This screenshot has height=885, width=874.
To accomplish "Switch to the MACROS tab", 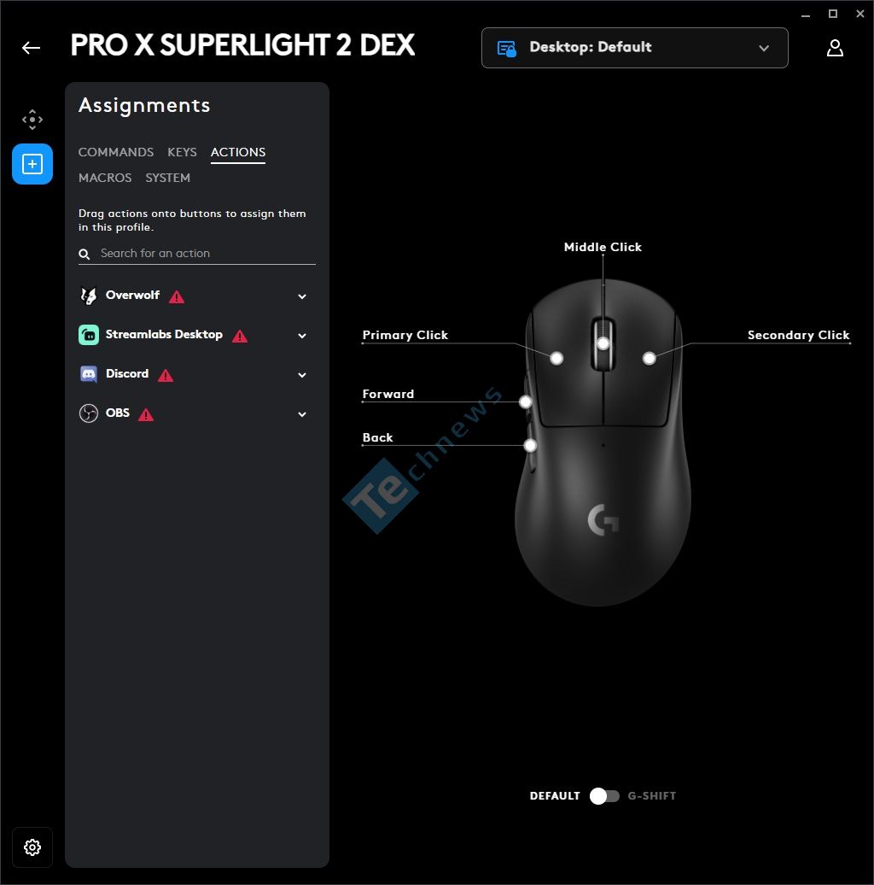I will click(105, 178).
